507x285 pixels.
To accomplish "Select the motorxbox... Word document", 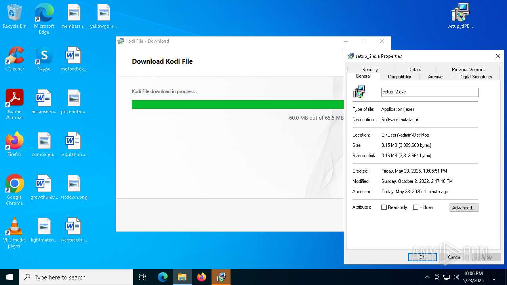I will pos(74,59).
